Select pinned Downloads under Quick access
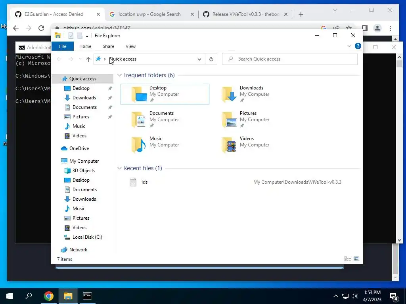The width and height of the screenshot is (406, 304). tap(84, 98)
